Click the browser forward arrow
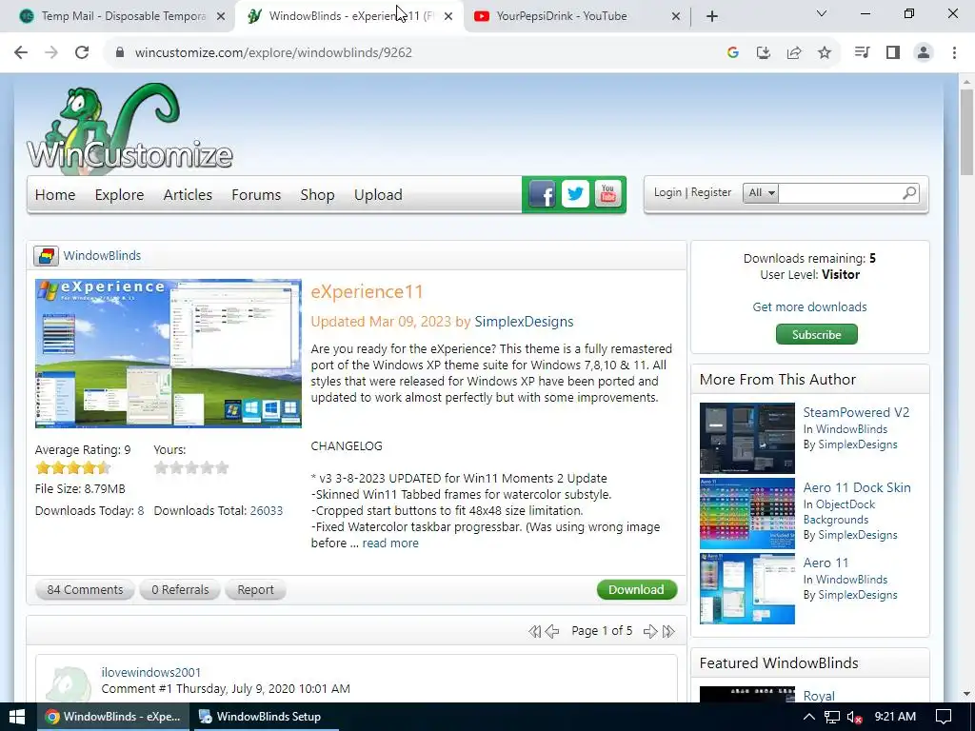Viewport: 975px width, 731px height. 51,52
